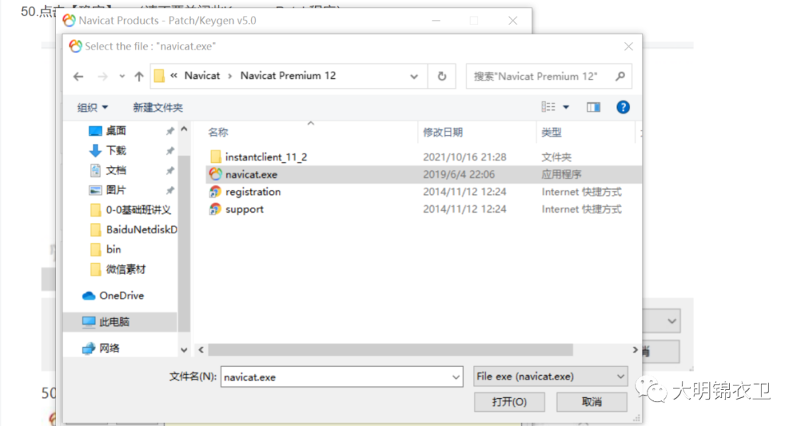Open the view mode dropdown arrow
The width and height of the screenshot is (797, 426).
(x=566, y=107)
